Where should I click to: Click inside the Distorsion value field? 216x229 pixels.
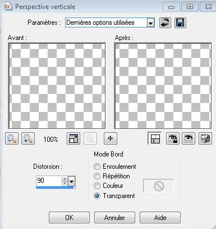point(49,181)
